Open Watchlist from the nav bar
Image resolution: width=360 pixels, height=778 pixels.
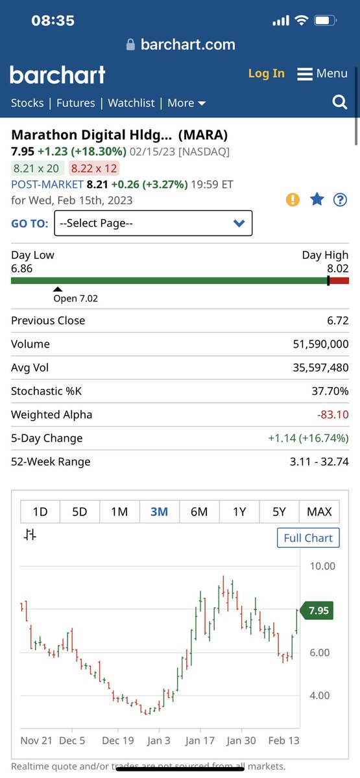[x=131, y=103]
